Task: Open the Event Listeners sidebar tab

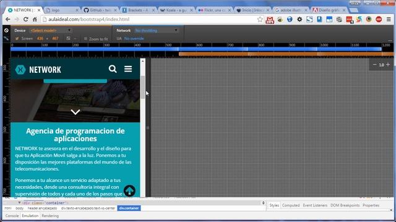Action: [315, 205]
